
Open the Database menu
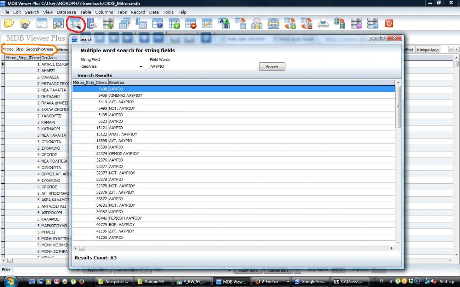[66, 12]
